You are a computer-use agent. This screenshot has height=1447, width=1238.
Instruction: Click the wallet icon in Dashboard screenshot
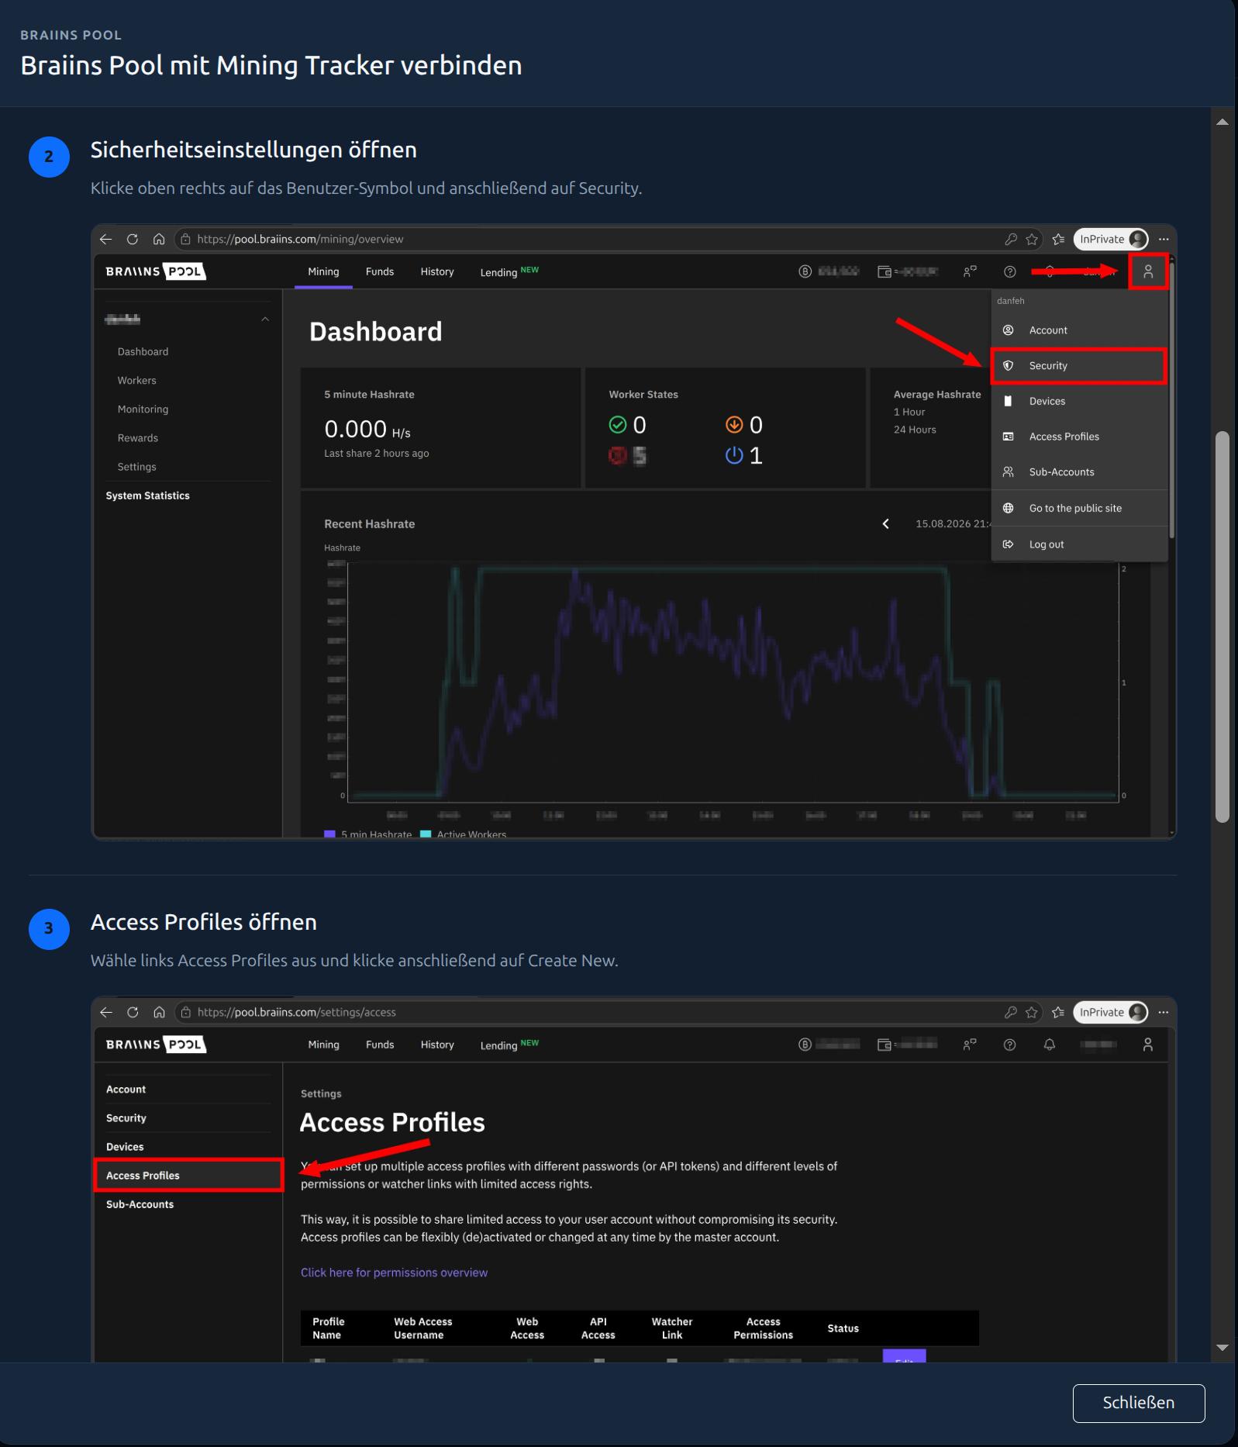pyautogui.click(x=884, y=271)
